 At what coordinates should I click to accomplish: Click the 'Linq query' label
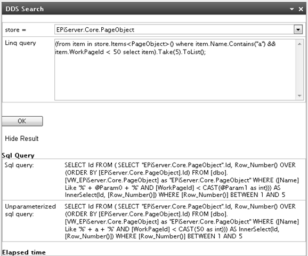[x=20, y=43]
